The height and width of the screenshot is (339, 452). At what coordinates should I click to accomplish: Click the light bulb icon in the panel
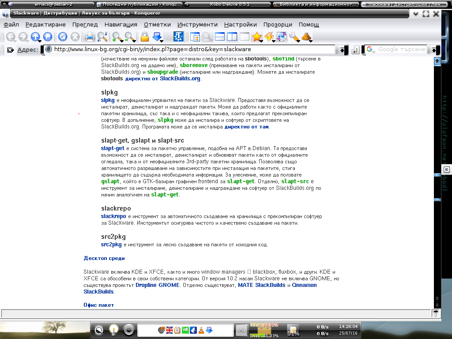click(x=114, y=330)
